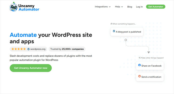Expand the Help dropdown chevron

122,7
